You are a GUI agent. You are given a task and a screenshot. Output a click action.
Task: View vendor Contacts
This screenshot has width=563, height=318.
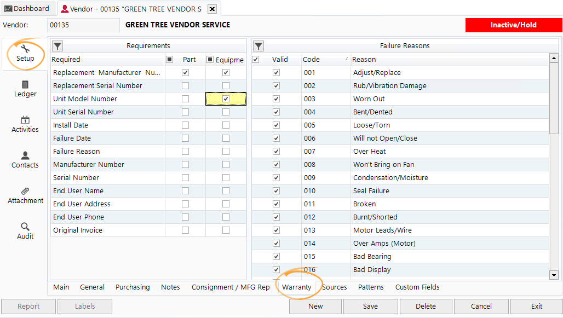tap(25, 159)
